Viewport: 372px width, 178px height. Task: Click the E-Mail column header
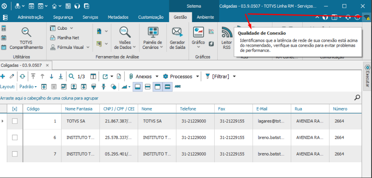click(272, 109)
